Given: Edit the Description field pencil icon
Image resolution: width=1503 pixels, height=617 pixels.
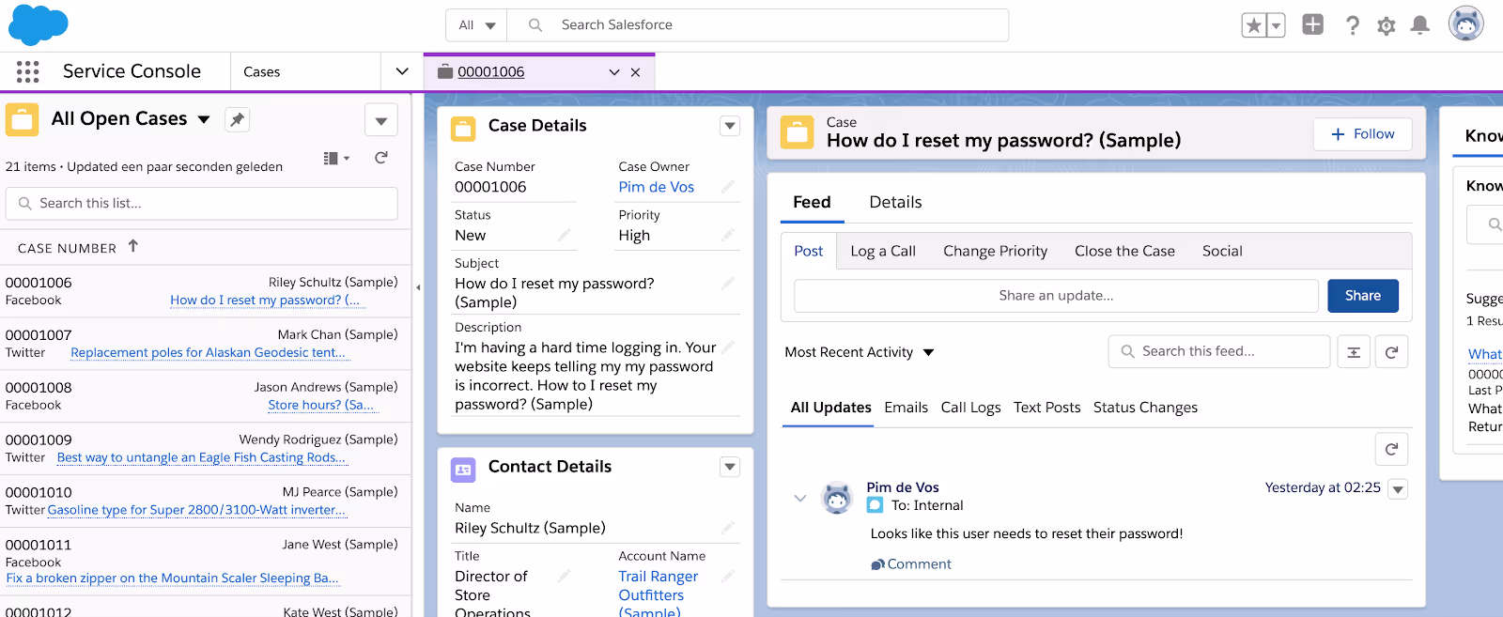Looking at the screenshot, I should tap(728, 347).
